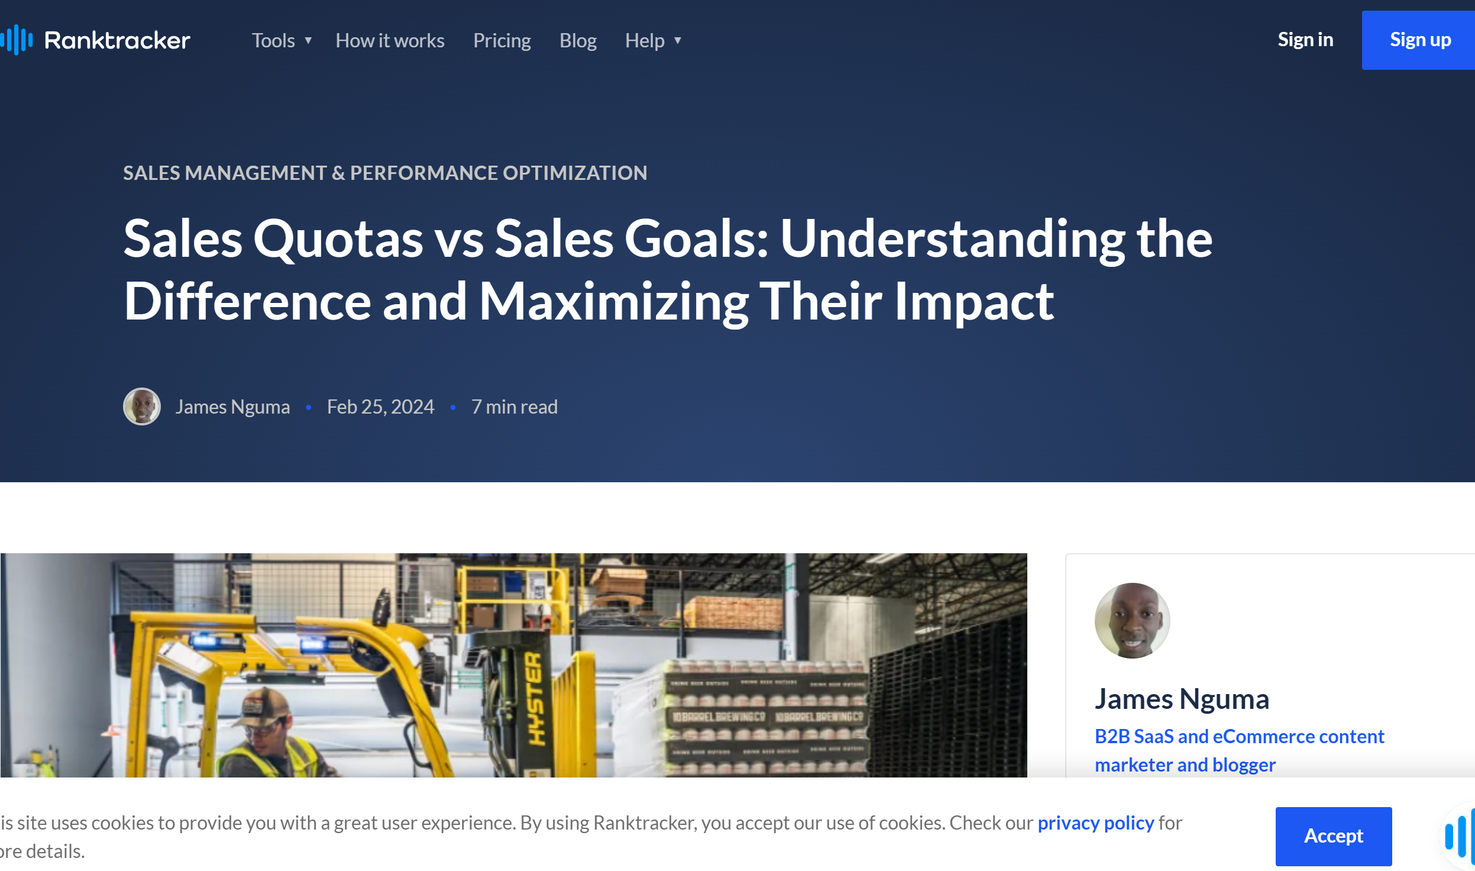Click James Nguma's small byline avatar

point(142,407)
